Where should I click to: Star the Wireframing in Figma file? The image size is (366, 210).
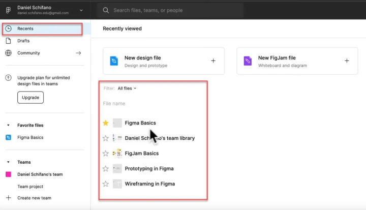[106, 184]
